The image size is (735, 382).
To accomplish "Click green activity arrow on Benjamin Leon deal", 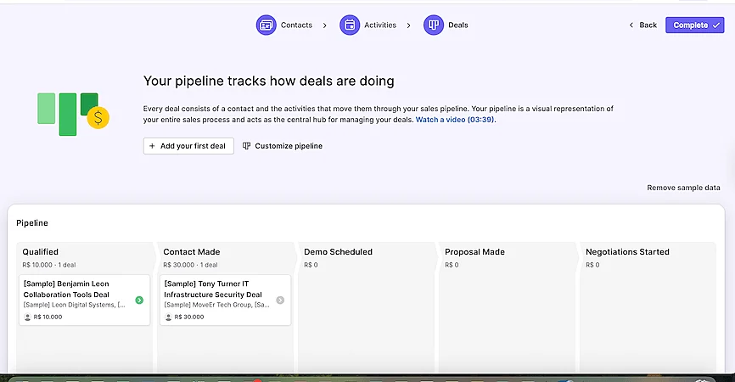I will 139,300.
